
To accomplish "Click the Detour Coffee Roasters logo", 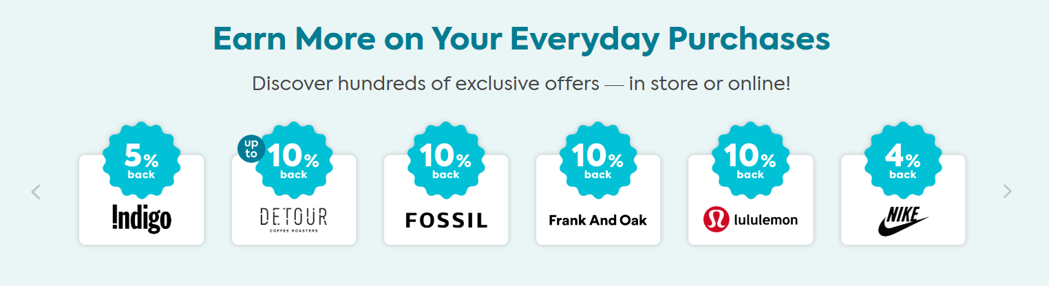I will point(293,219).
